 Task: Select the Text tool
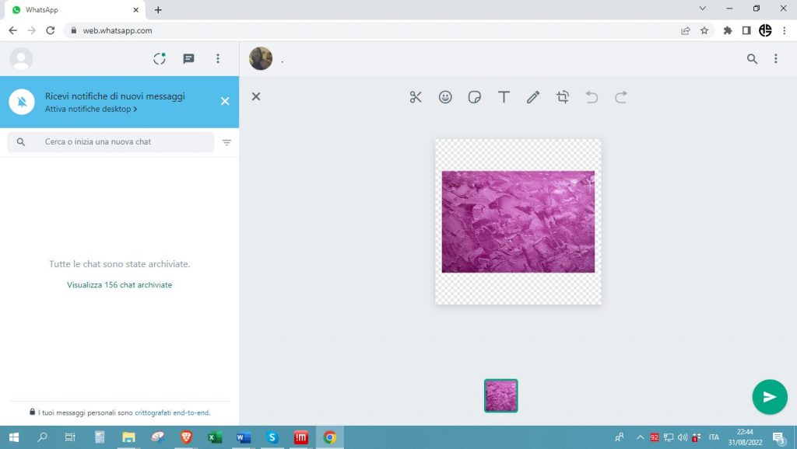[x=504, y=97]
